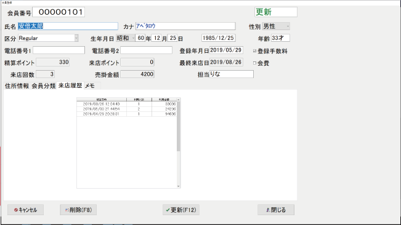The width and height of the screenshot is (401, 225).
Task: Click the red cancel icon on キャンセル button
Action: [x=16, y=210]
